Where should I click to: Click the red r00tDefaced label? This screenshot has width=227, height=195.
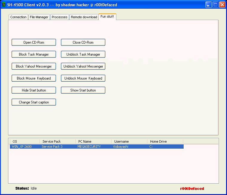tap(192, 188)
